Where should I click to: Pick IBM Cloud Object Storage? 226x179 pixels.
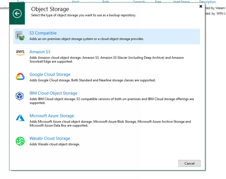(x=53, y=93)
